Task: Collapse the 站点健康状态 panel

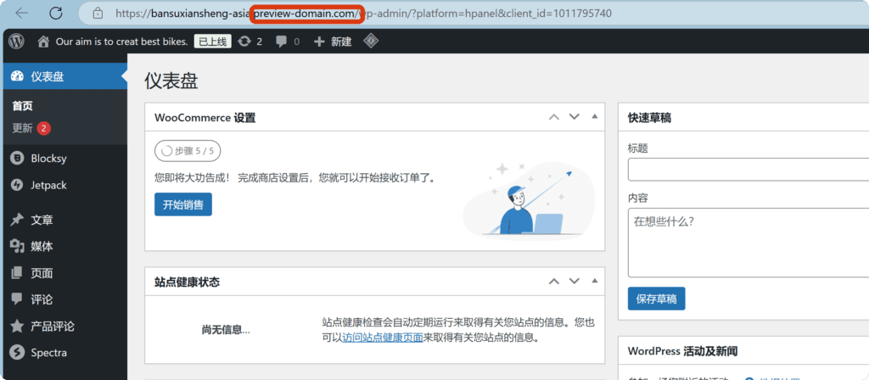Action: [594, 281]
